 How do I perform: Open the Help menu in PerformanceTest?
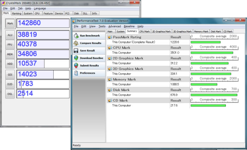click(140, 26)
